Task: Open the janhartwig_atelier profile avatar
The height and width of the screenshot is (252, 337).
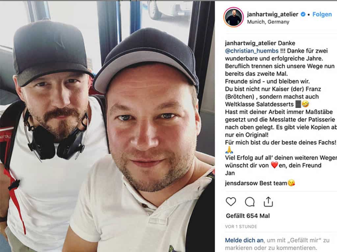Action: pyautogui.click(x=234, y=17)
